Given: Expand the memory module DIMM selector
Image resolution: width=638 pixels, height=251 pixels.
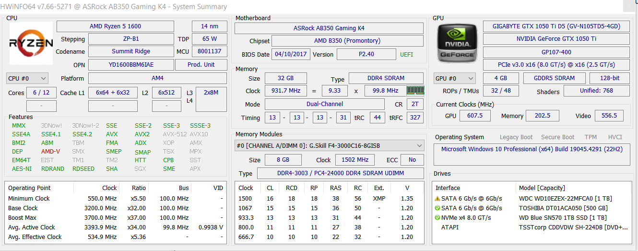Looking at the screenshot, I should pos(330,145).
